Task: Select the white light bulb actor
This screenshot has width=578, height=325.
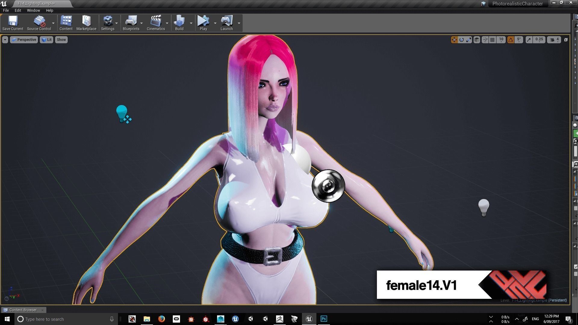Action: point(484,207)
